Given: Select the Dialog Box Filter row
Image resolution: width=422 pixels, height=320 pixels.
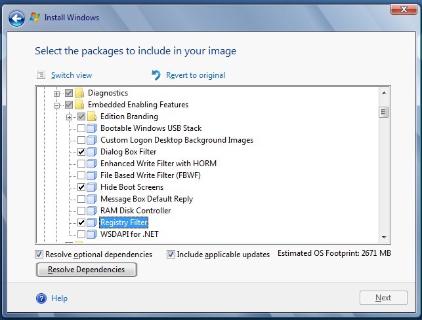Looking at the screenshot, I should coord(129,152).
